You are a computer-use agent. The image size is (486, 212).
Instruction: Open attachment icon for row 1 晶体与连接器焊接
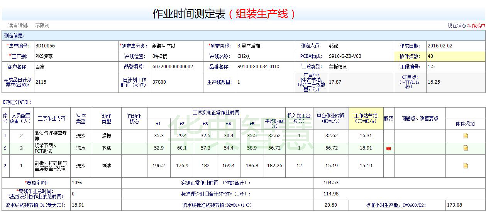pos(466,136)
